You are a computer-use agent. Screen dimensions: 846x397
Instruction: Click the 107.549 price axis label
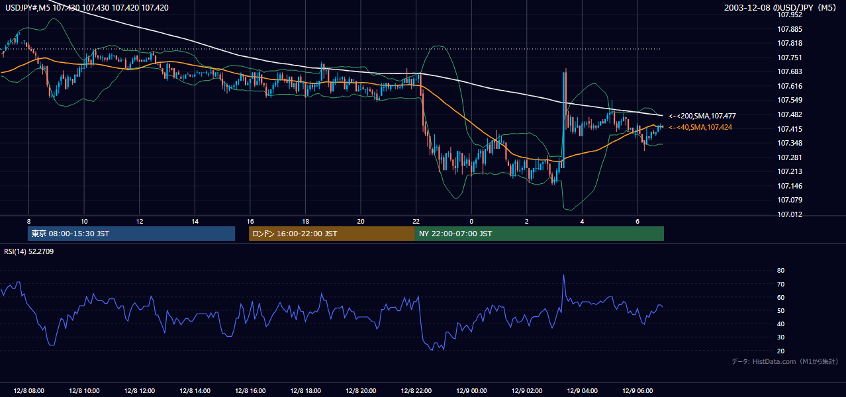coord(790,100)
